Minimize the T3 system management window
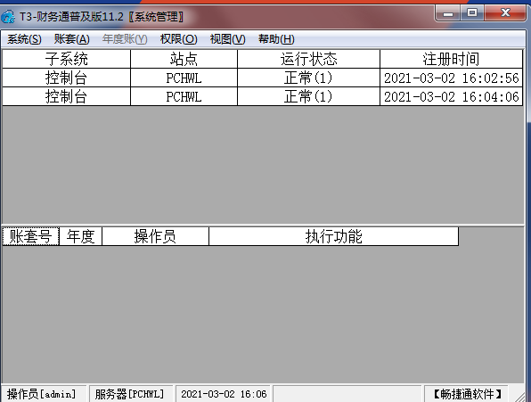This screenshot has width=531, height=402. coord(447,13)
